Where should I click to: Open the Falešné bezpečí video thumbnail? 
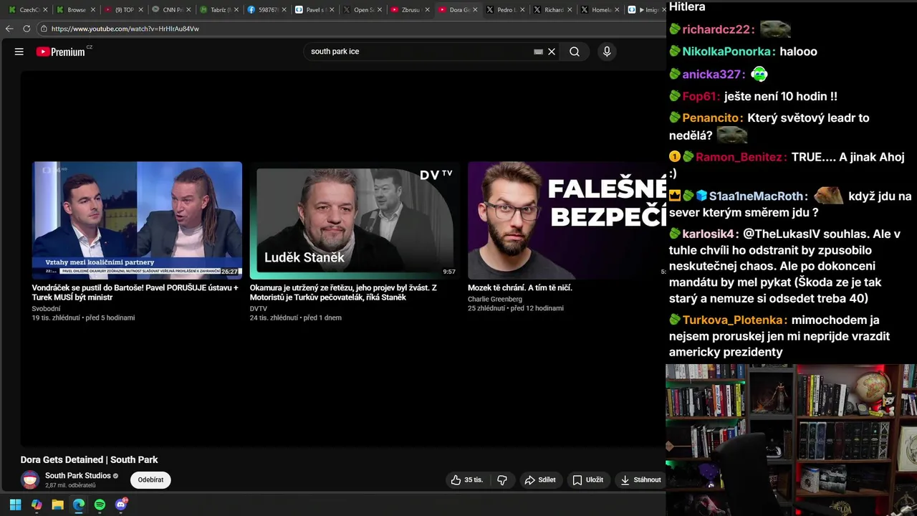coord(567,221)
